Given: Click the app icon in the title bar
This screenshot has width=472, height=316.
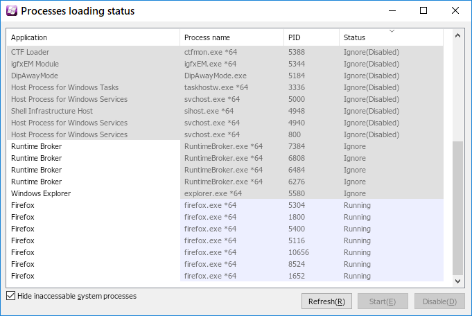Looking at the screenshot, I should 12,11.
